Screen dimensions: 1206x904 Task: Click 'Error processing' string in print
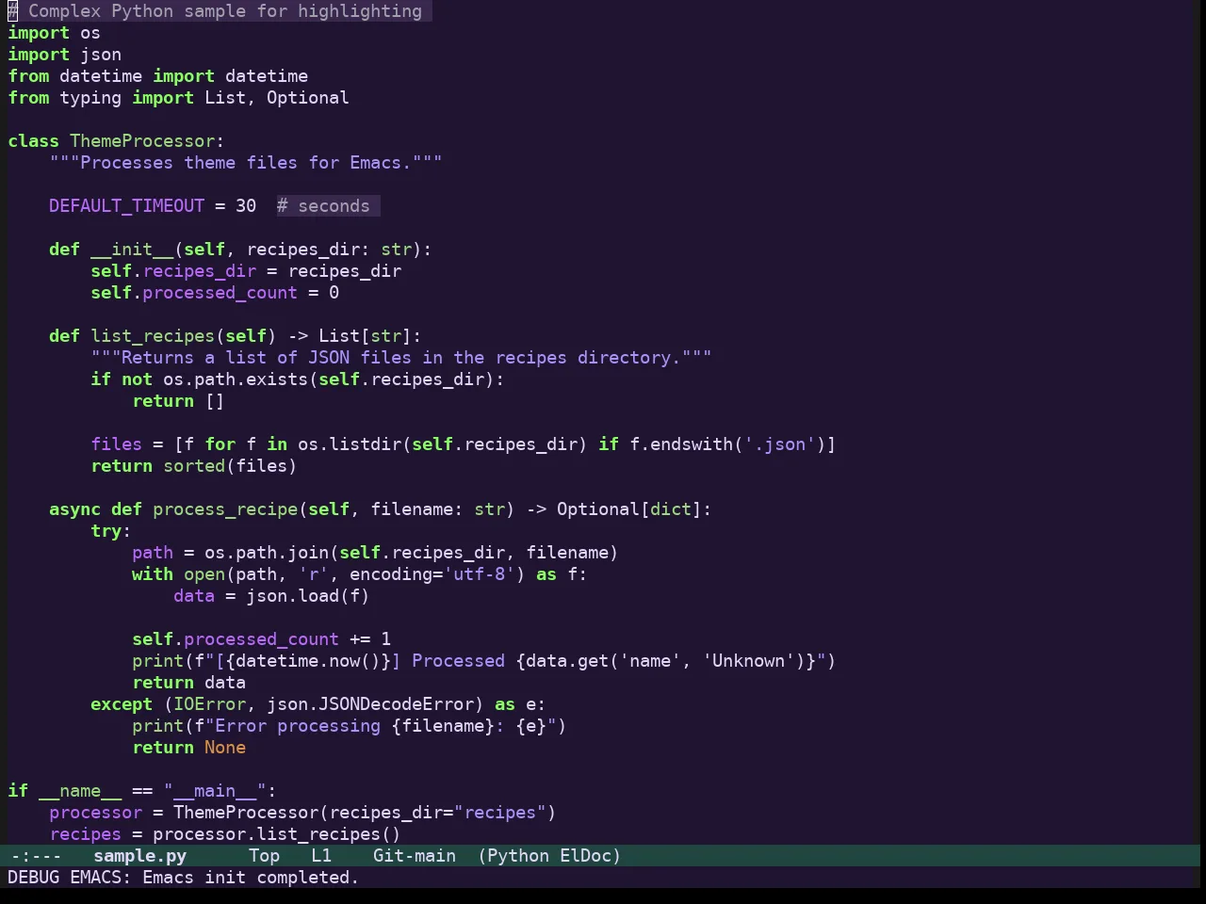[x=298, y=726]
